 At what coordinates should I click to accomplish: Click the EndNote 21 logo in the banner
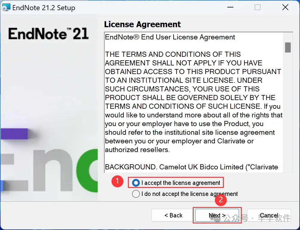[48, 34]
